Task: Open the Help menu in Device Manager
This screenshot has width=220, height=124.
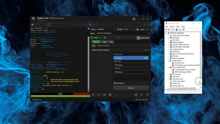Action: tap(183, 27)
